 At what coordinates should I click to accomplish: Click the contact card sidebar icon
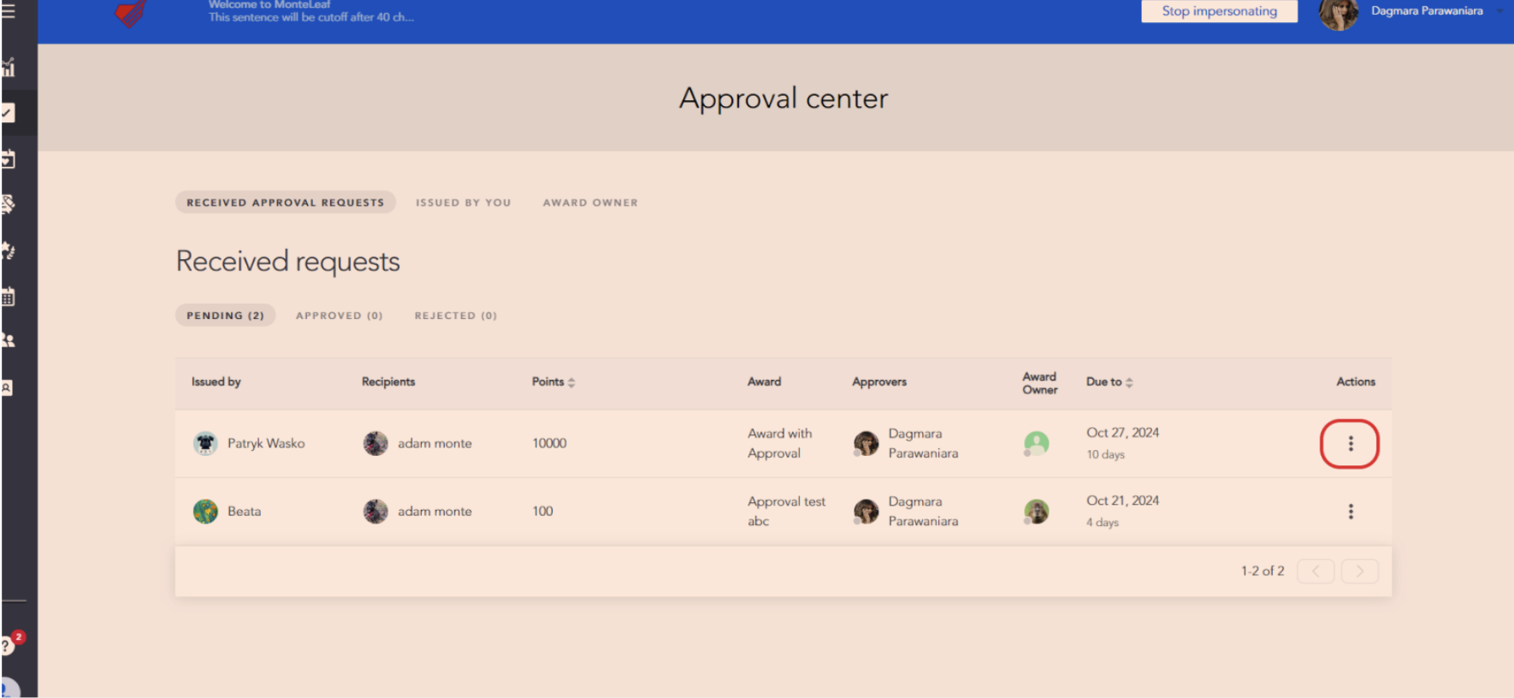8,387
